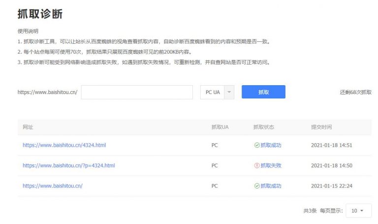Screen dimensions: 378x224
Task: Open the homepage link www.baishitou.cn/
Action: pyautogui.click(x=52, y=186)
